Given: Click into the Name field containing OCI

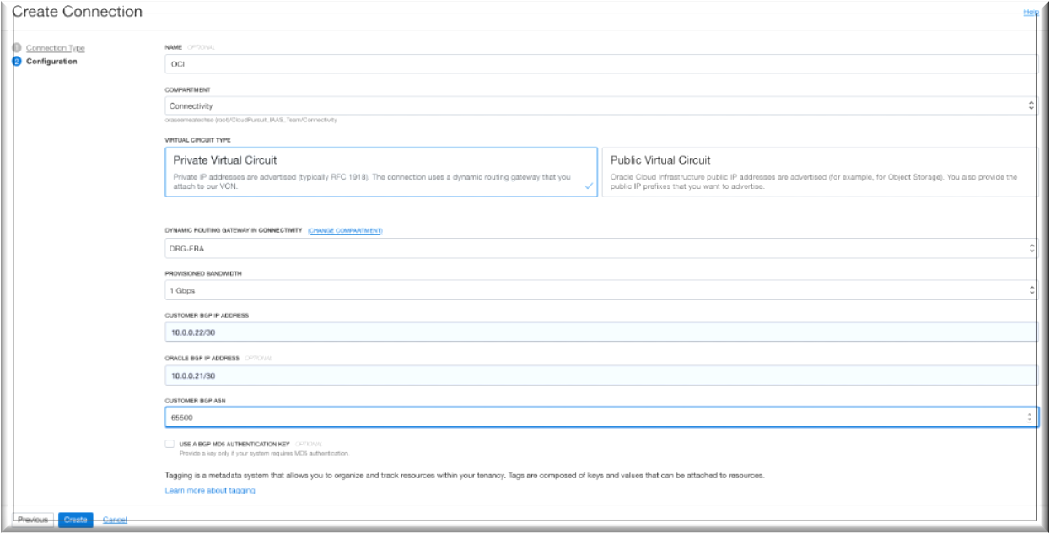Looking at the screenshot, I should click(x=599, y=64).
